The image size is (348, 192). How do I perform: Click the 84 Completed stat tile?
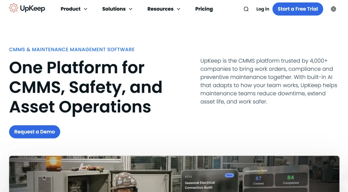pyautogui.click(x=291, y=179)
